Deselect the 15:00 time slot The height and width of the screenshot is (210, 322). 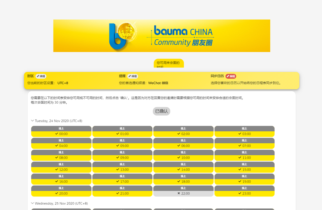(244, 170)
